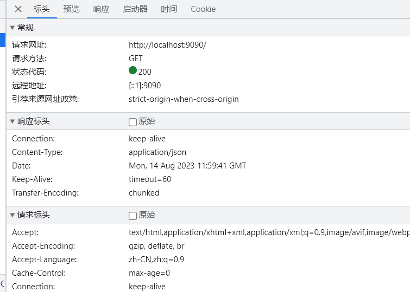Viewport: 410px width, 292px height.
Task: Select the response Connection keep-alive value
Action: (x=147, y=139)
